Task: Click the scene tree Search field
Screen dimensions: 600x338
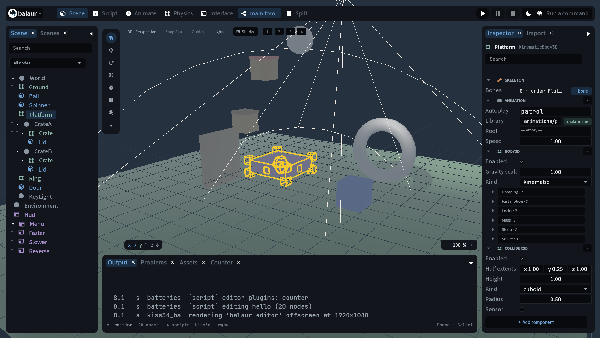Action: tap(50, 48)
